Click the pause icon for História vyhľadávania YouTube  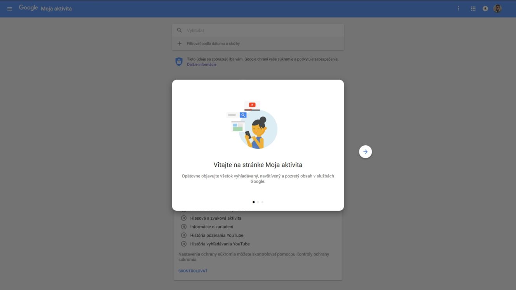[184, 244]
